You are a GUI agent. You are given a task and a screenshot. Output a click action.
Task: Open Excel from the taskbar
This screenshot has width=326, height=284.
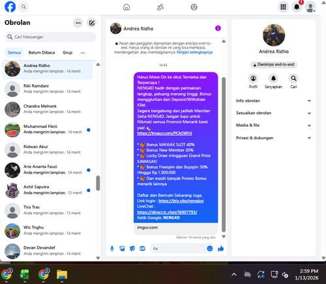coord(25,274)
